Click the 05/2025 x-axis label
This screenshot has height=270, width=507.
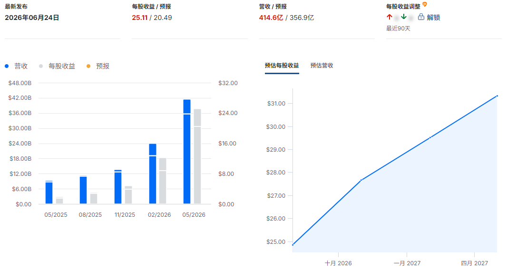(56, 215)
